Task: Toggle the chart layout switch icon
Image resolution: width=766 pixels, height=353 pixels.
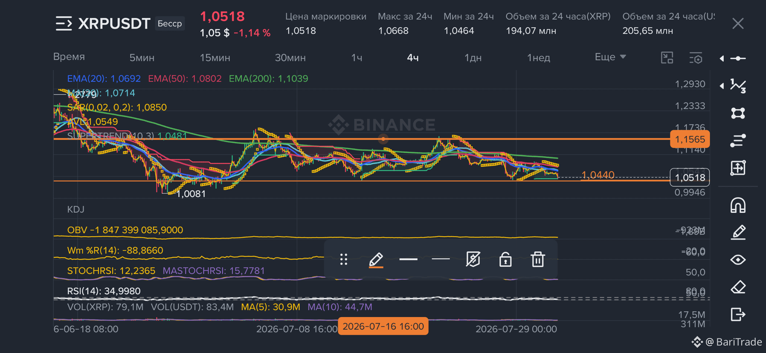Action: (667, 58)
